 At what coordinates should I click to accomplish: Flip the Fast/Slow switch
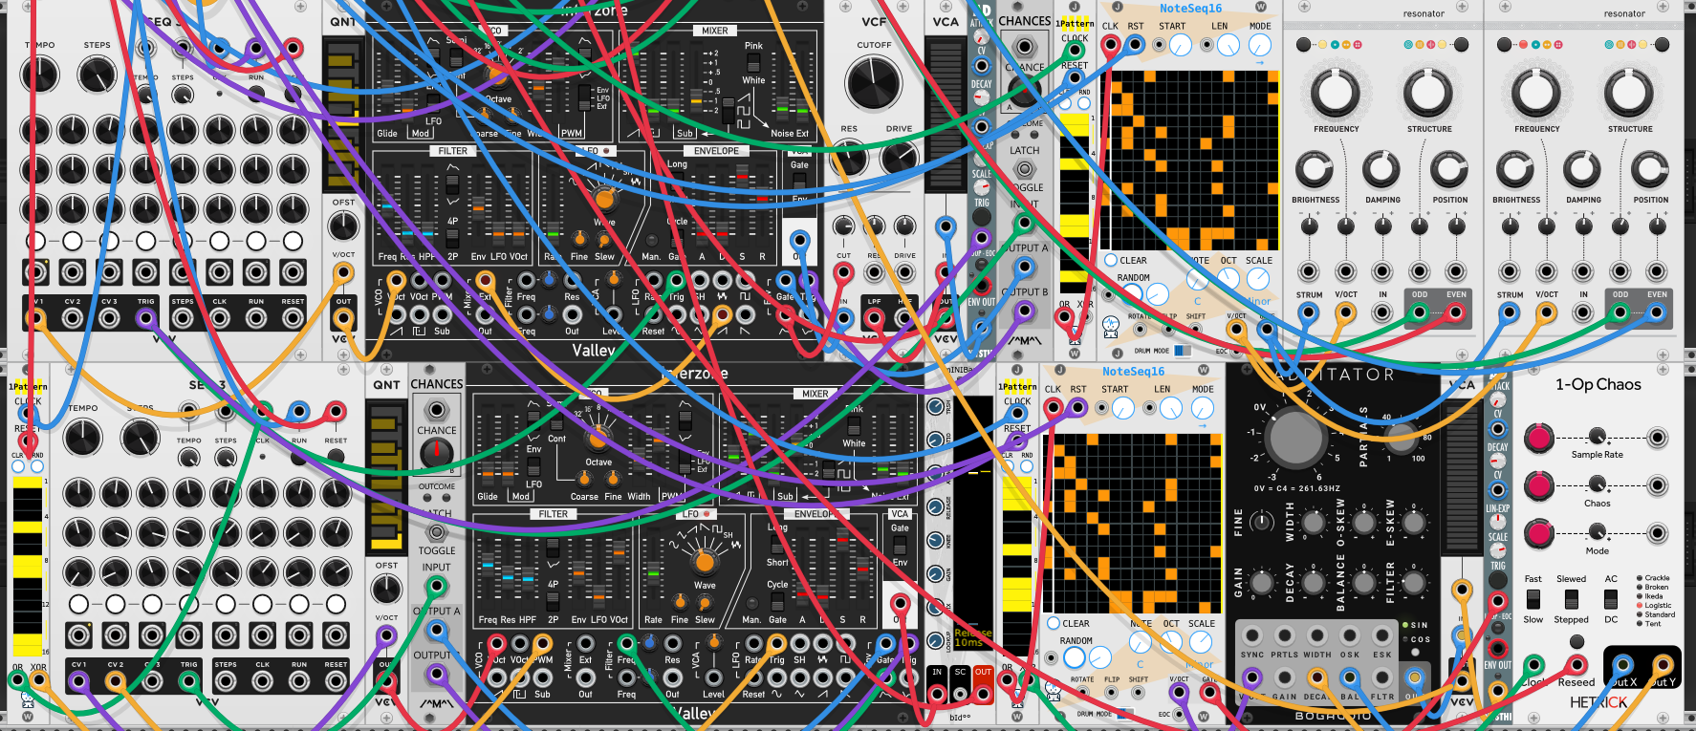click(x=1533, y=599)
